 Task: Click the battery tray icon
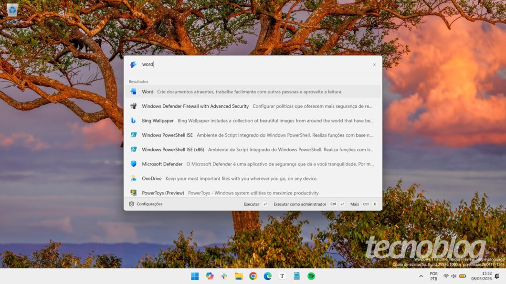463,276
